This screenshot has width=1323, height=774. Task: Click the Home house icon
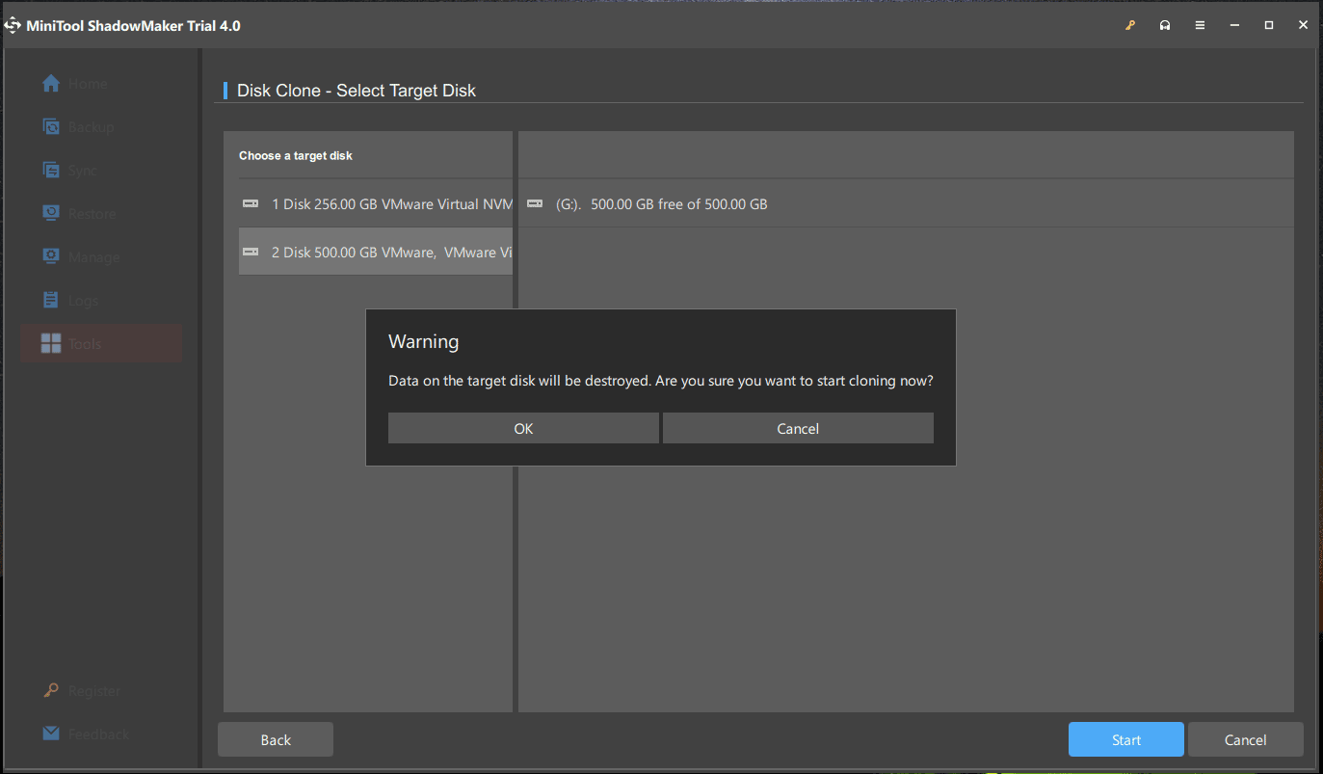52,83
